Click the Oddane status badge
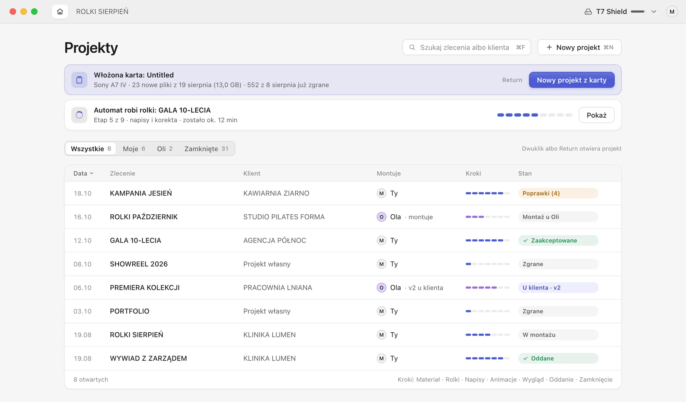Viewport: 686px width, 402px height. pyautogui.click(x=558, y=358)
